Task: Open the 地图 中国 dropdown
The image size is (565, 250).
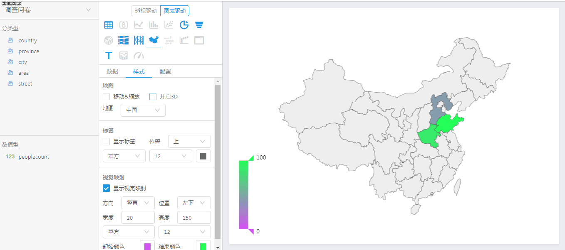Action: (x=143, y=110)
